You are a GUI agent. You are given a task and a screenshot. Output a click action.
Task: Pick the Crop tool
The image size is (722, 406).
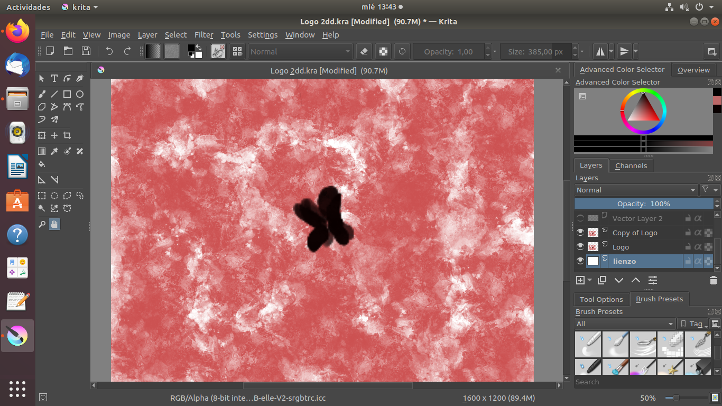tap(67, 135)
